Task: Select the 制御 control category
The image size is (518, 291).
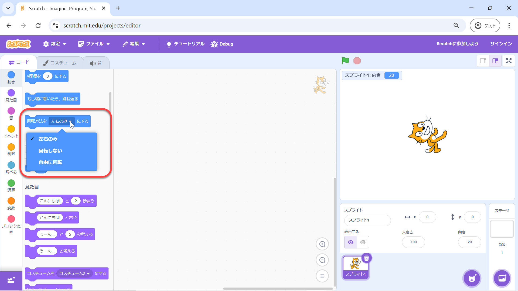Action: click(x=11, y=150)
